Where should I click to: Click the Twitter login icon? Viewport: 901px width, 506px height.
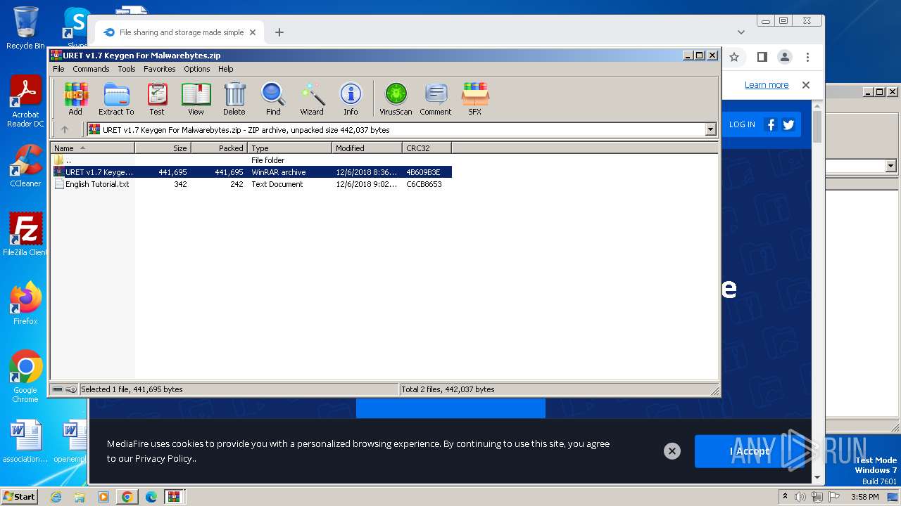tap(788, 124)
